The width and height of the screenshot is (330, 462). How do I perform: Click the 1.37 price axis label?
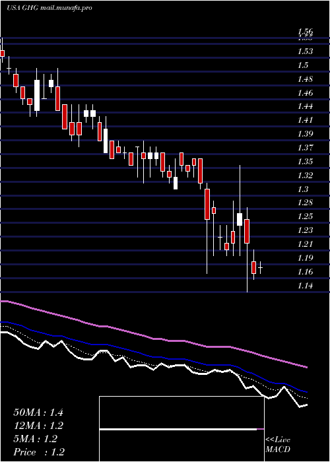(305, 148)
